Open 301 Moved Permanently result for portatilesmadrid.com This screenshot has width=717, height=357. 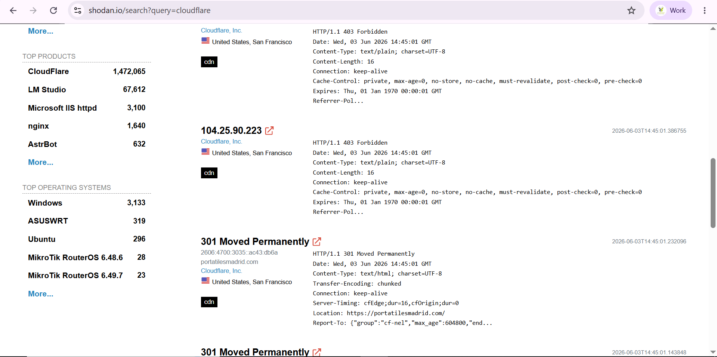[255, 241]
